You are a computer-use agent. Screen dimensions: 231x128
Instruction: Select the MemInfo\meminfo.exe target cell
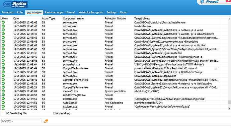pos(162,107)
